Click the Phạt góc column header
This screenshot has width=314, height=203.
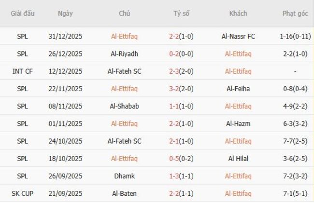(x=295, y=14)
